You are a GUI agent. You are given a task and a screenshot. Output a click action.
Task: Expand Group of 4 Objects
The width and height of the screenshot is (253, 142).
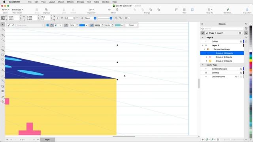pyautogui.click(x=206, y=57)
